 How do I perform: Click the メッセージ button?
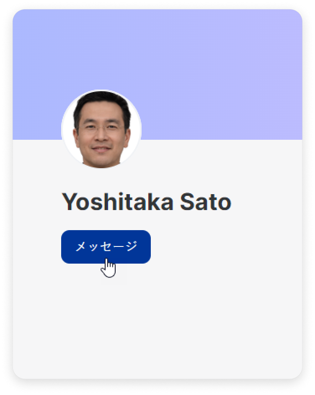(106, 246)
